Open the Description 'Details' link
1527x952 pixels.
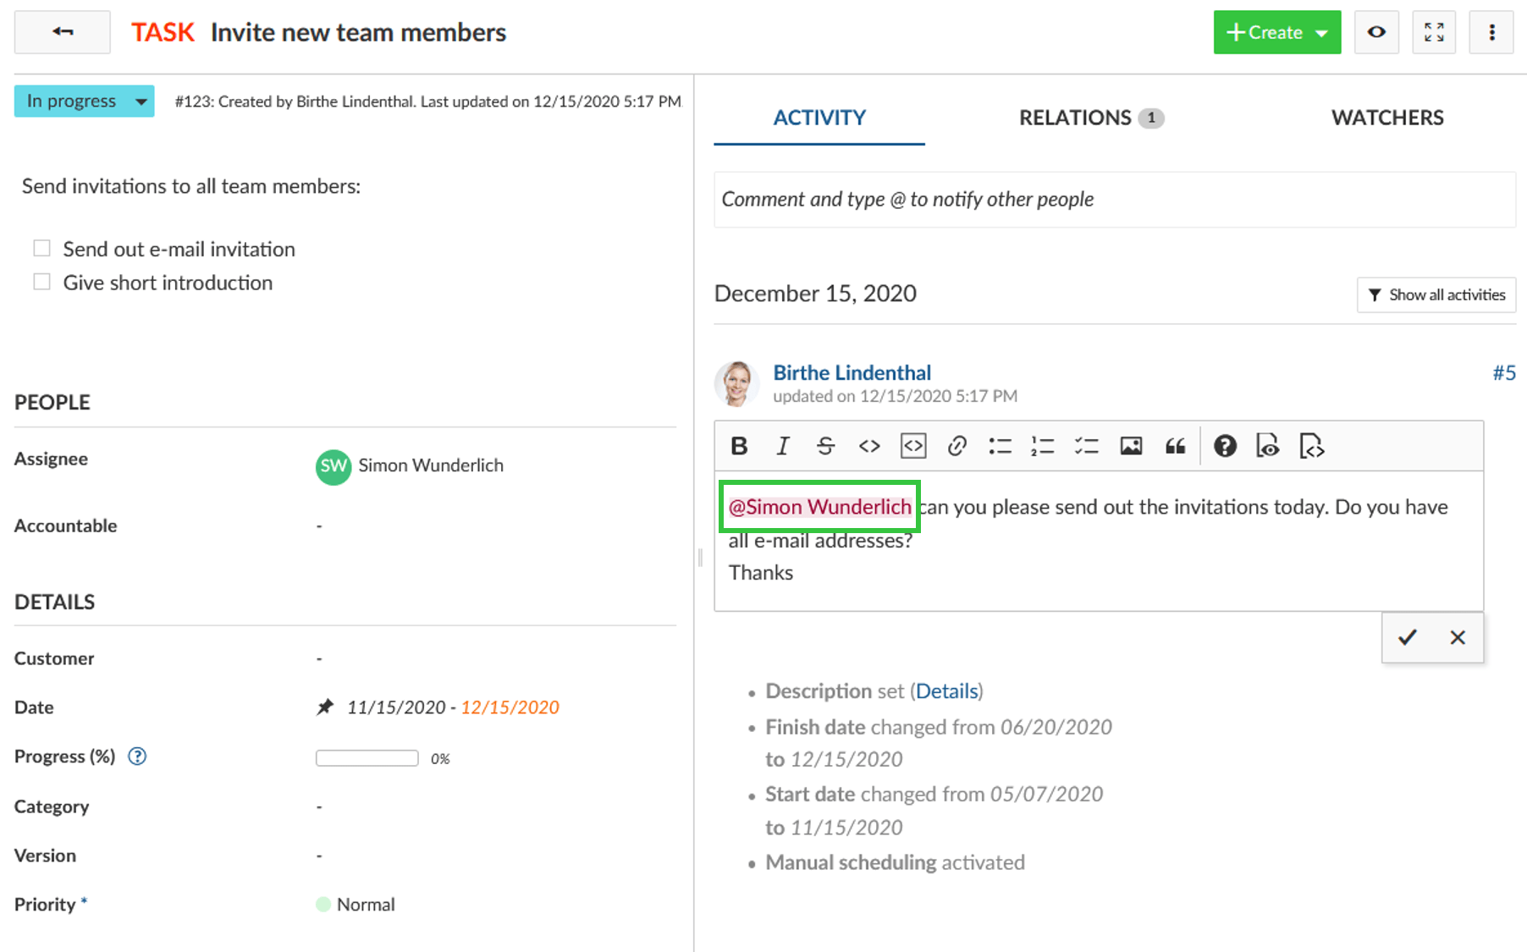click(946, 691)
